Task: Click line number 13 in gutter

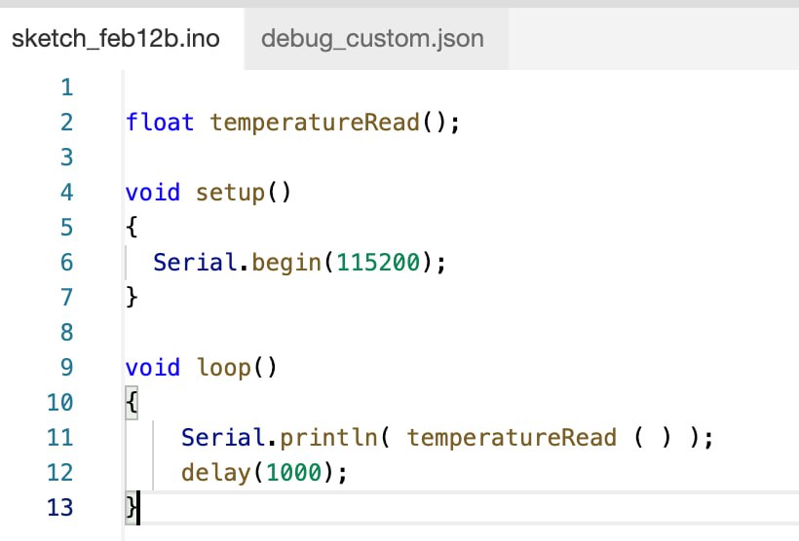Action: pos(60,507)
